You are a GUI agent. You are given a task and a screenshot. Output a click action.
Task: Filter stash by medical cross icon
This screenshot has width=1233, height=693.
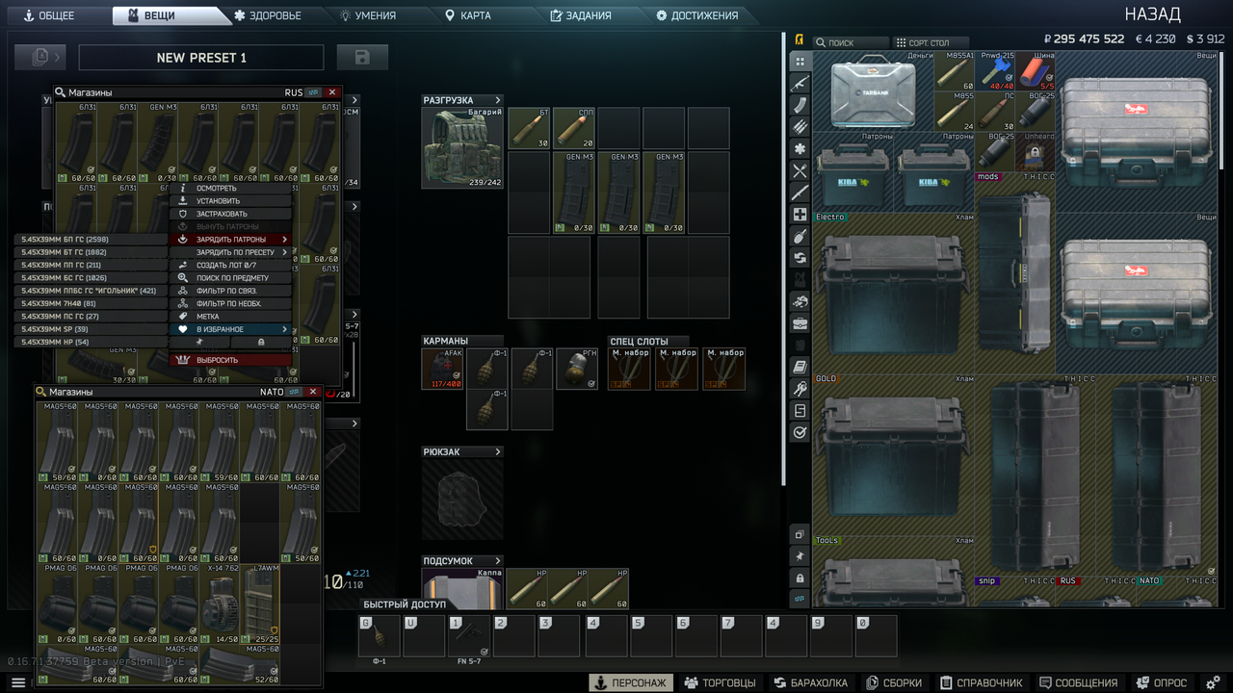800,215
